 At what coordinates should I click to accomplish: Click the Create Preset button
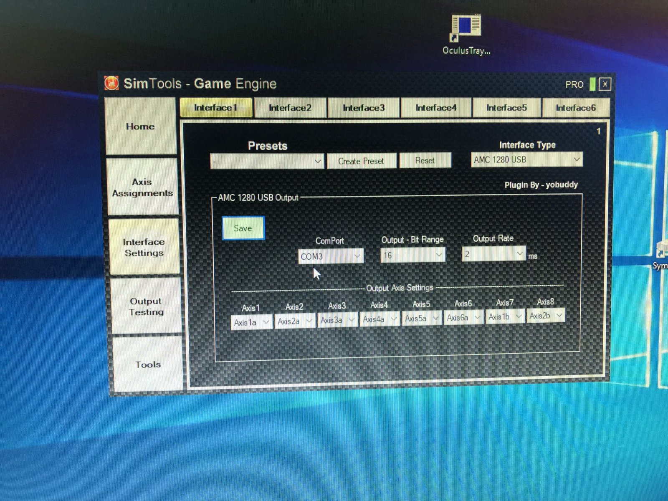coord(361,161)
